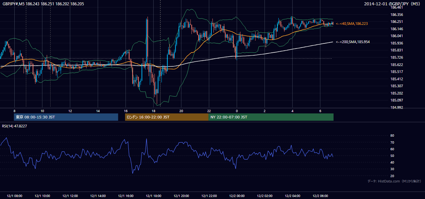Click RSI scale value 60
The image size is (425, 199).
click(x=392, y=149)
